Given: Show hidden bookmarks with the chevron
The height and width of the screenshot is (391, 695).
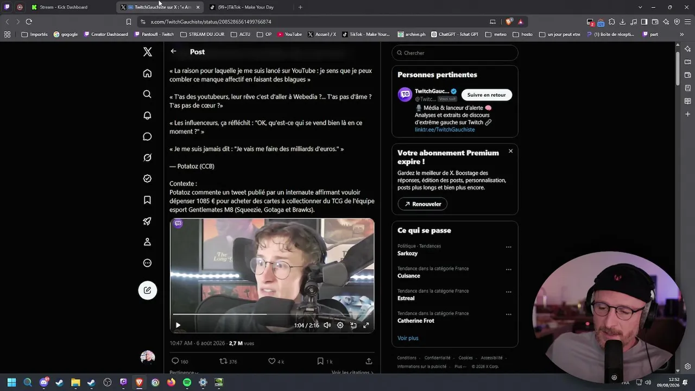Looking at the screenshot, I should coord(681,34).
